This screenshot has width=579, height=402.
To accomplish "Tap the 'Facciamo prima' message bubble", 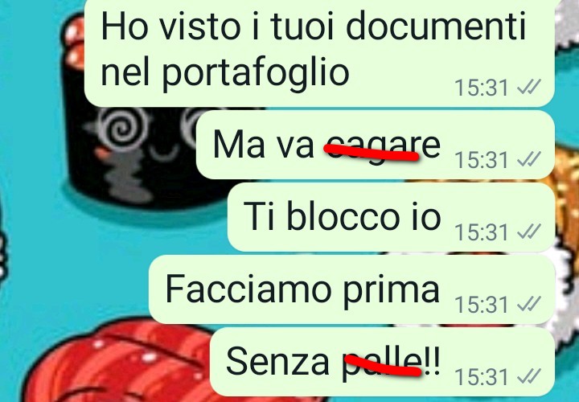I will [x=352, y=289].
